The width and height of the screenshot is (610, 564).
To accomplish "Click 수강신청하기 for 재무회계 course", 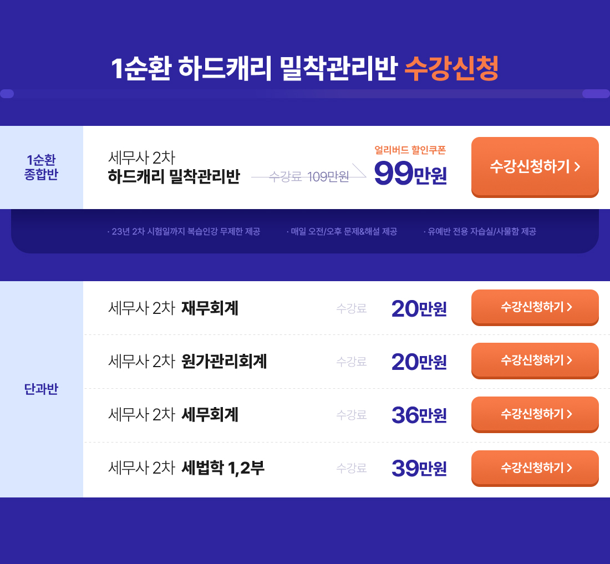I will pos(535,307).
